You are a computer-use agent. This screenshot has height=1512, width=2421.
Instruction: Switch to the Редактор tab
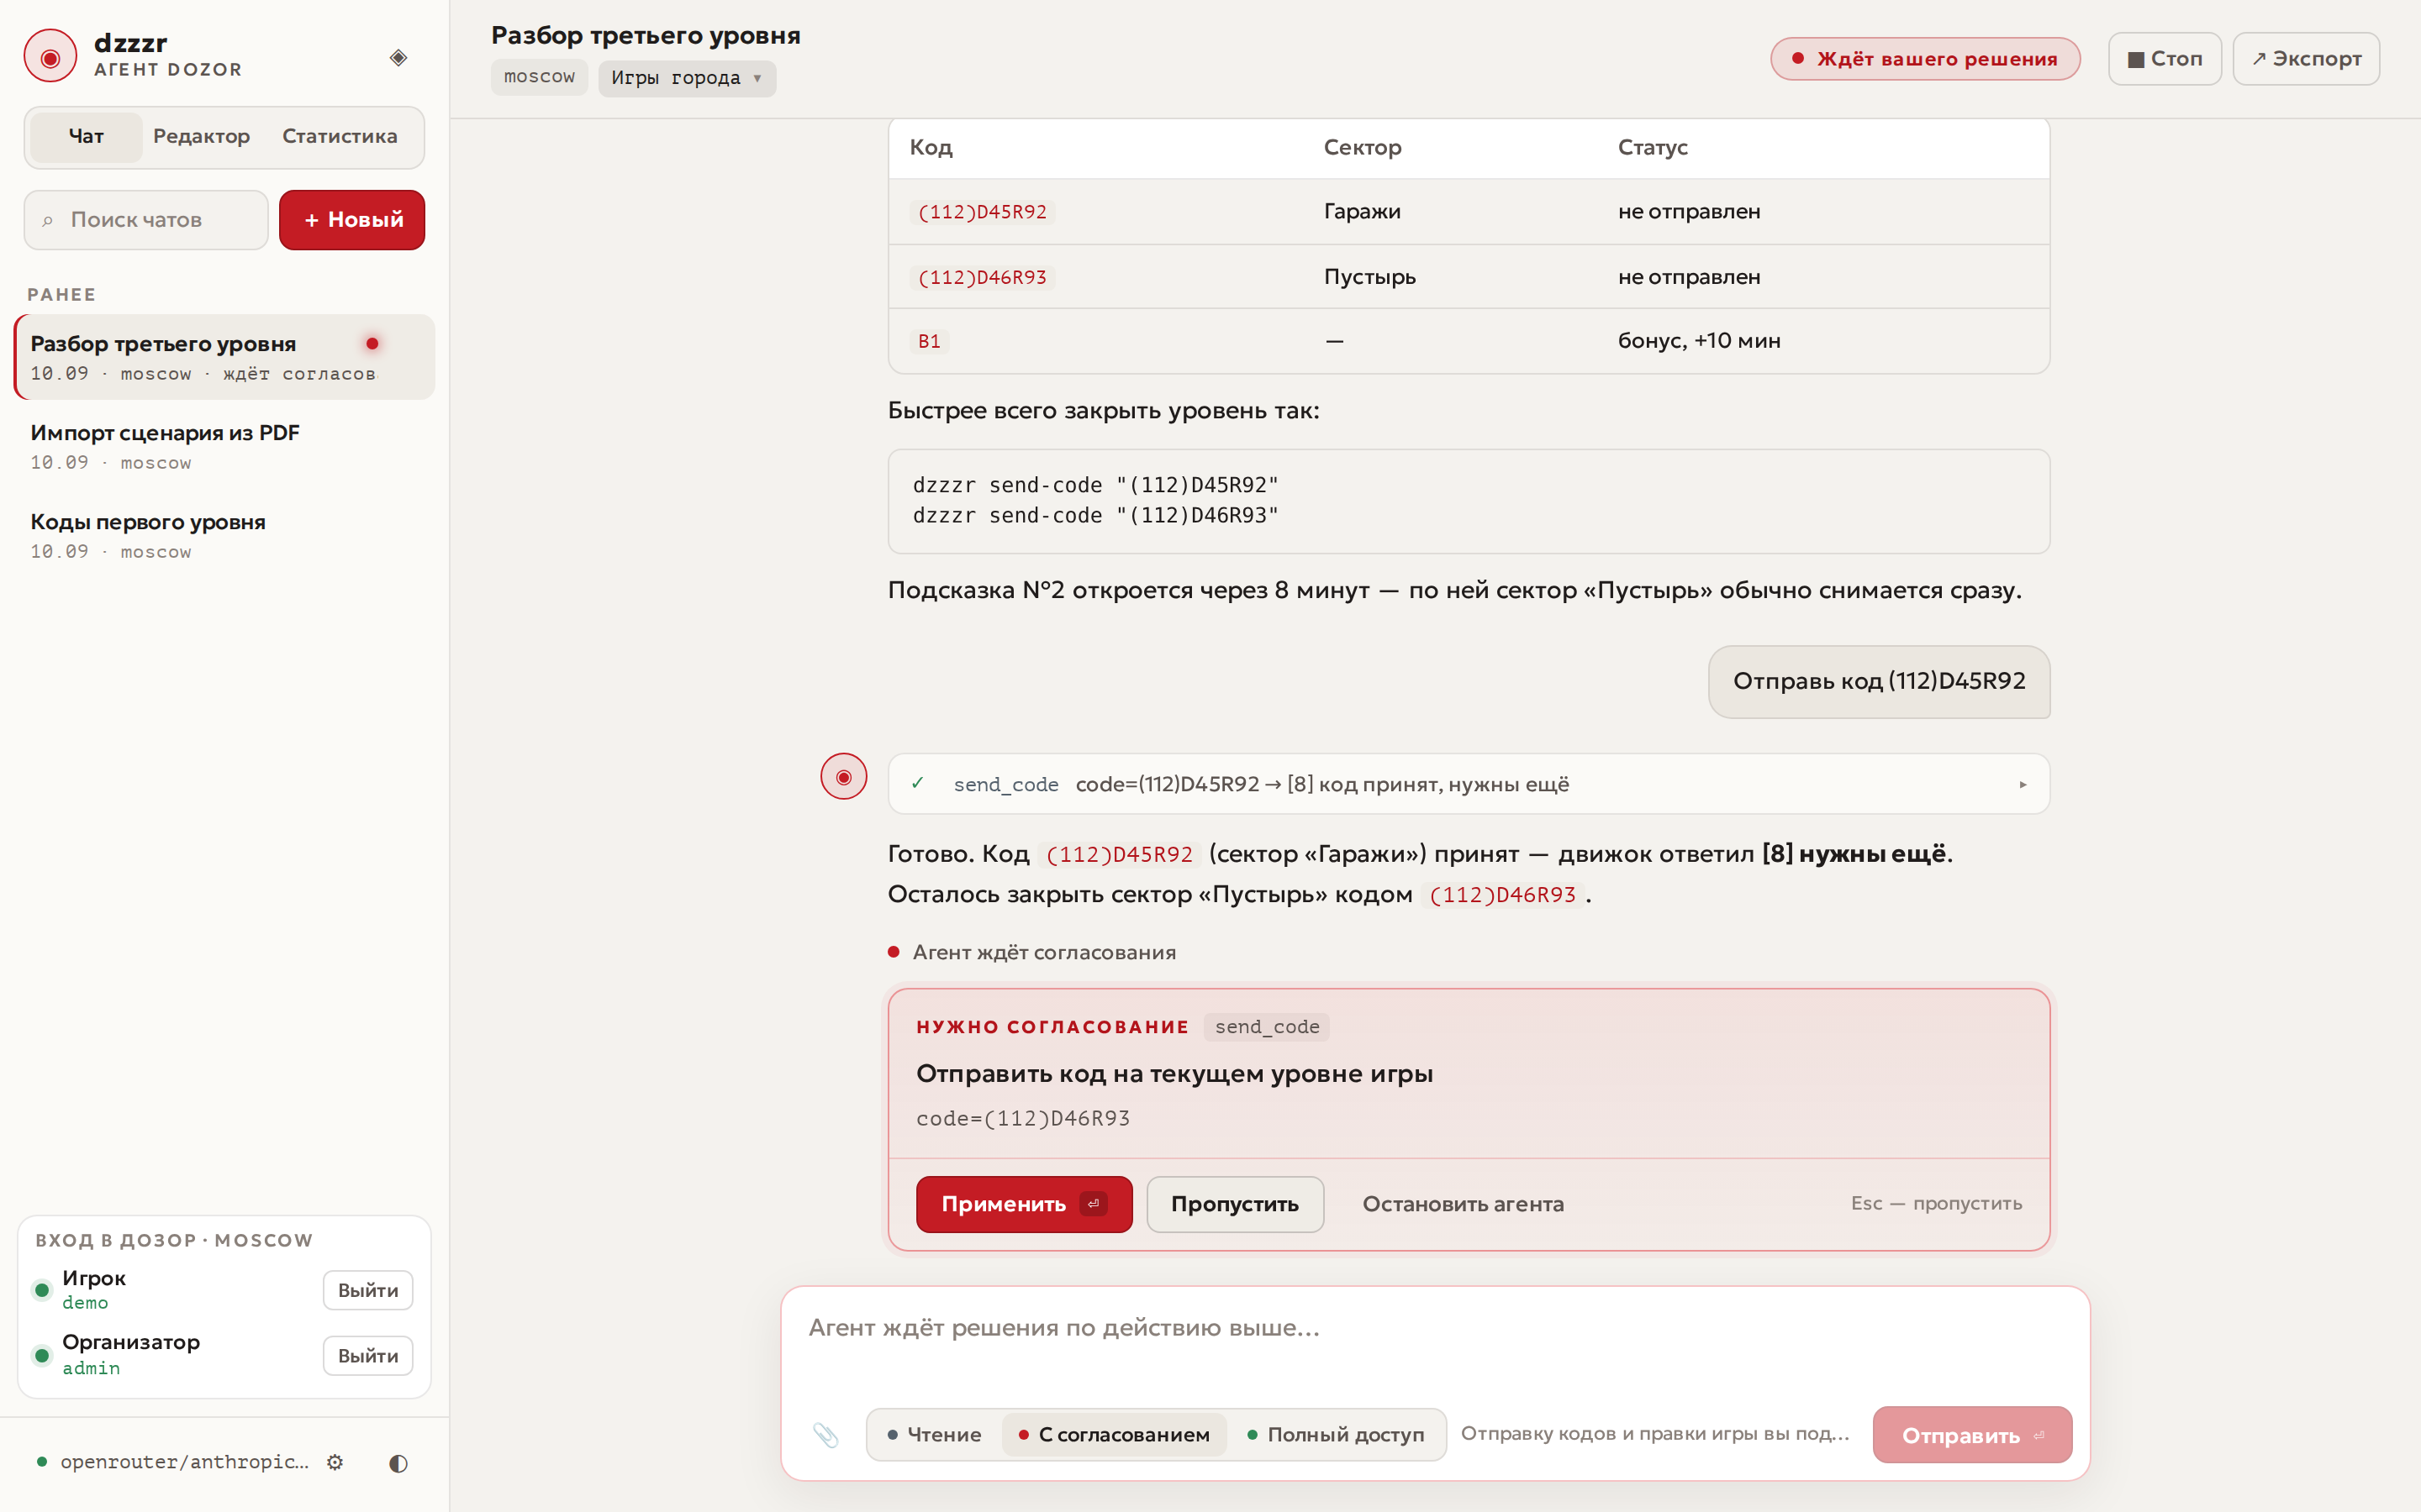point(201,136)
